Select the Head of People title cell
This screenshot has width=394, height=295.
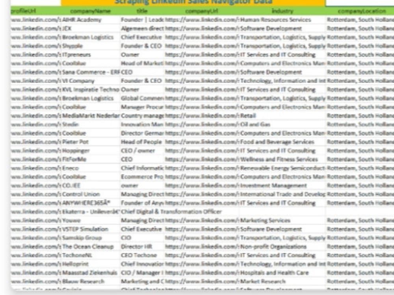(142, 142)
